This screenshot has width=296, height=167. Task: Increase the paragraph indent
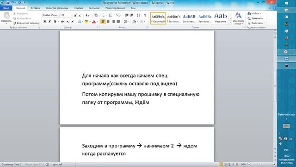pos(131,15)
